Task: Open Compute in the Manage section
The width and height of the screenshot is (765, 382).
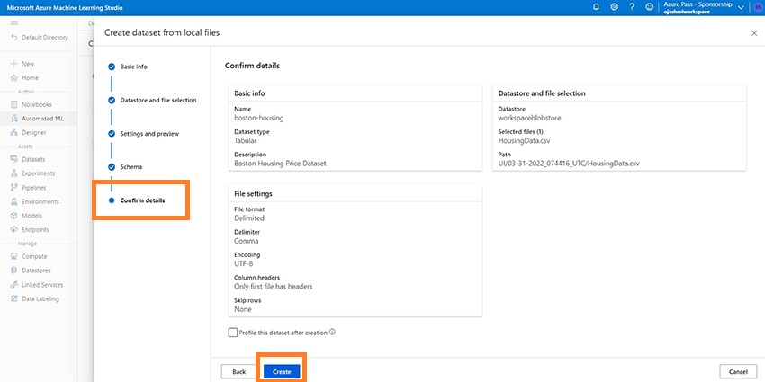Action: 35,256
